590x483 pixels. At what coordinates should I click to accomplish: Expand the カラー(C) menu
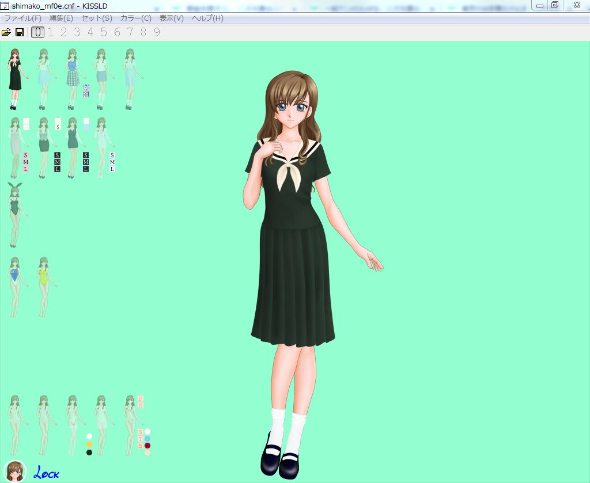(x=135, y=18)
